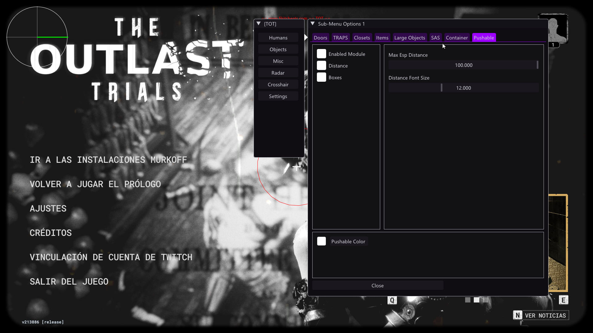Click the Pushable Color label
Image resolution: width=593 pixels, height=333 pixels.
[348, 241]
